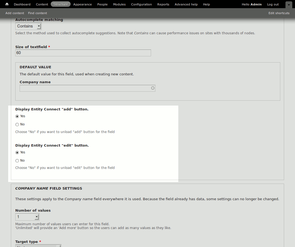
Task: Click the Company name default value field
Action: coord(85,88)
